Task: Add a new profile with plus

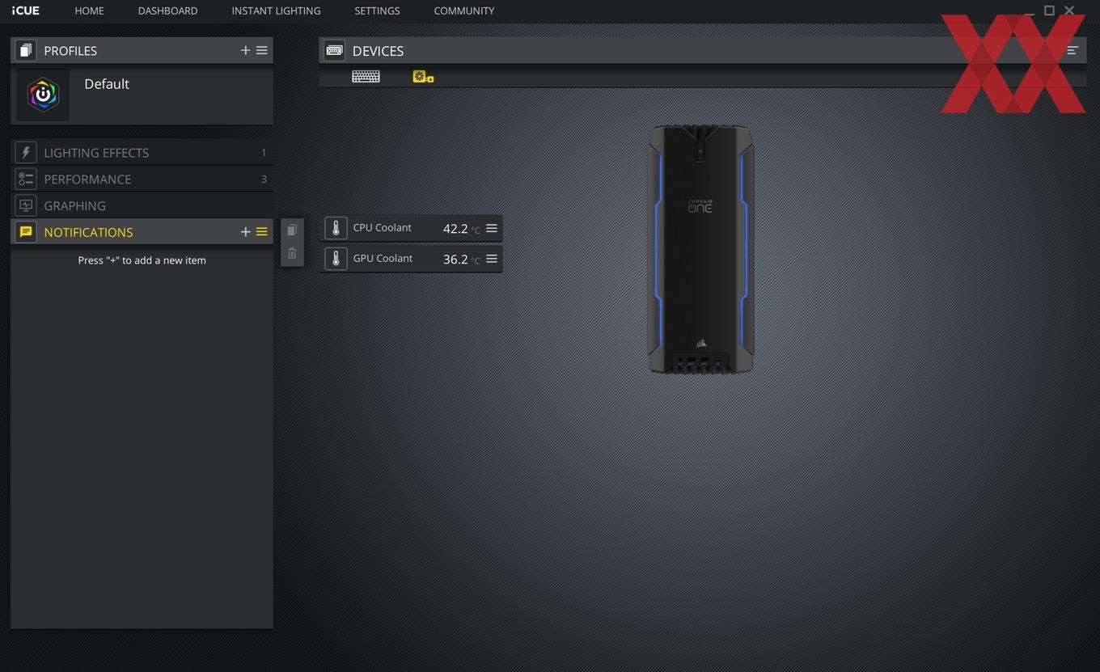Action: tap(245, 50)
